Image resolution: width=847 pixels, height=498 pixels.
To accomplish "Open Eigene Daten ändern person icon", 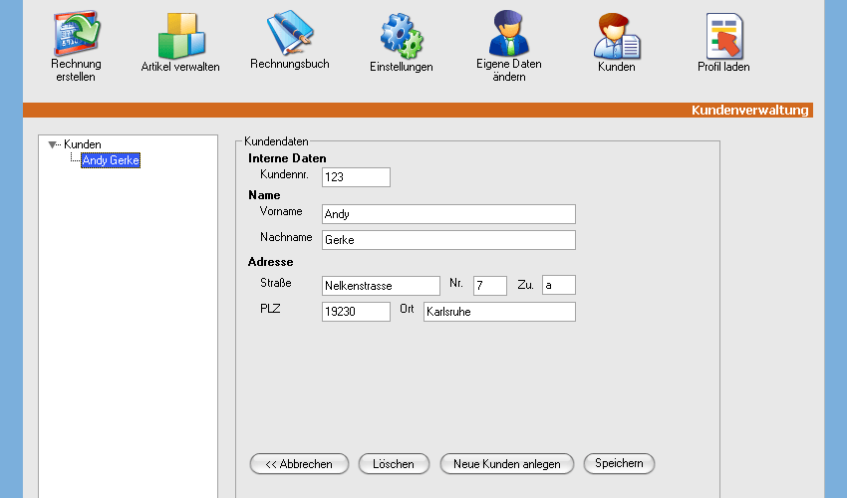I will coord(509,33).
